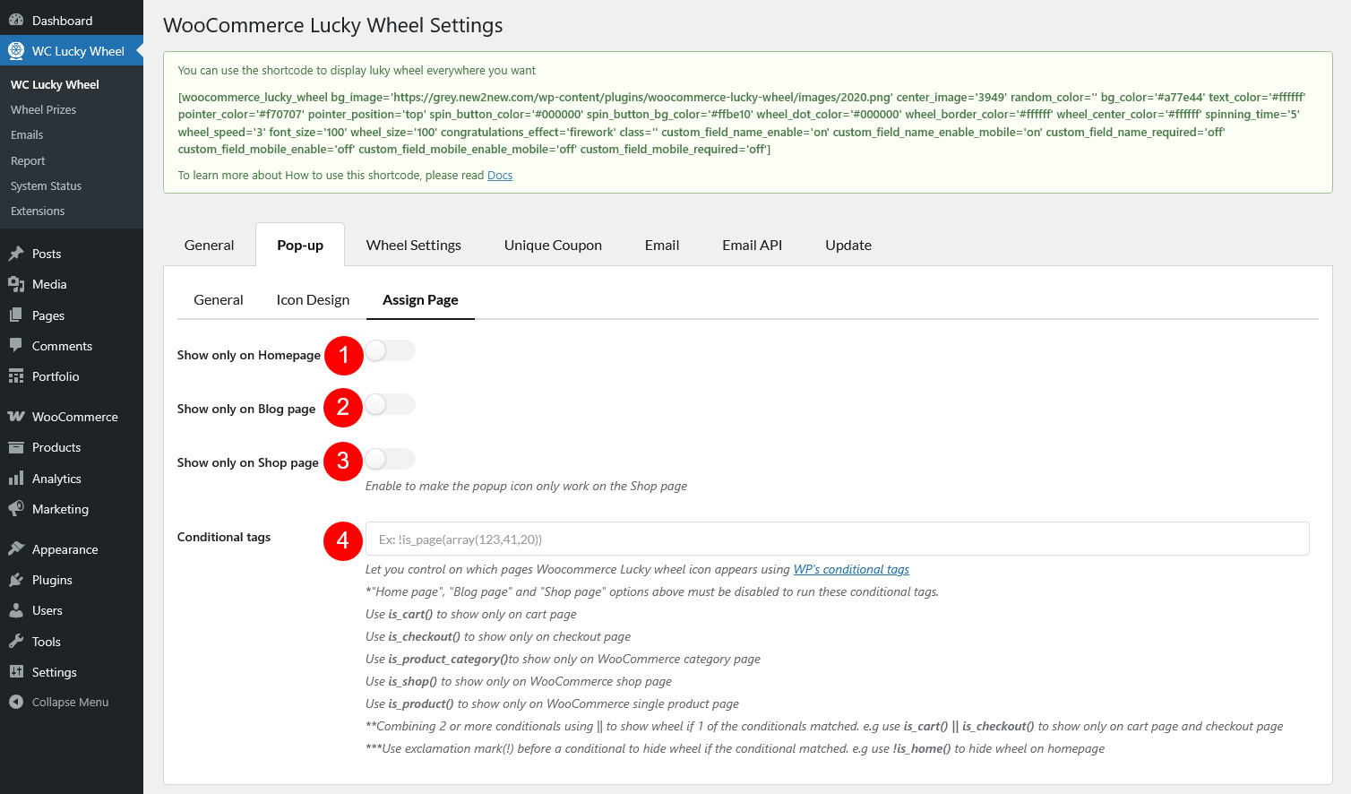Image resolution: width=1351 pixels, height=794 pixels.
Task: Click the Tools wrench icon
Action: tap(16, 642)
